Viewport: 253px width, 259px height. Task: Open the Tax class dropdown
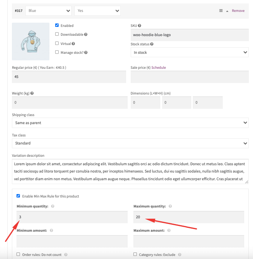(x=130, y=143)
